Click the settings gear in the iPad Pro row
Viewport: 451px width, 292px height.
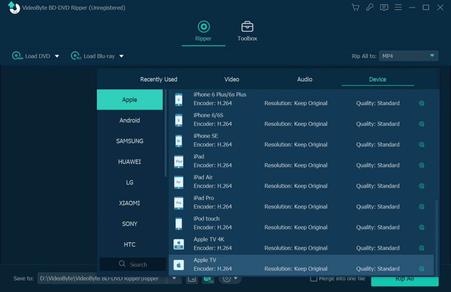(421, 207)
